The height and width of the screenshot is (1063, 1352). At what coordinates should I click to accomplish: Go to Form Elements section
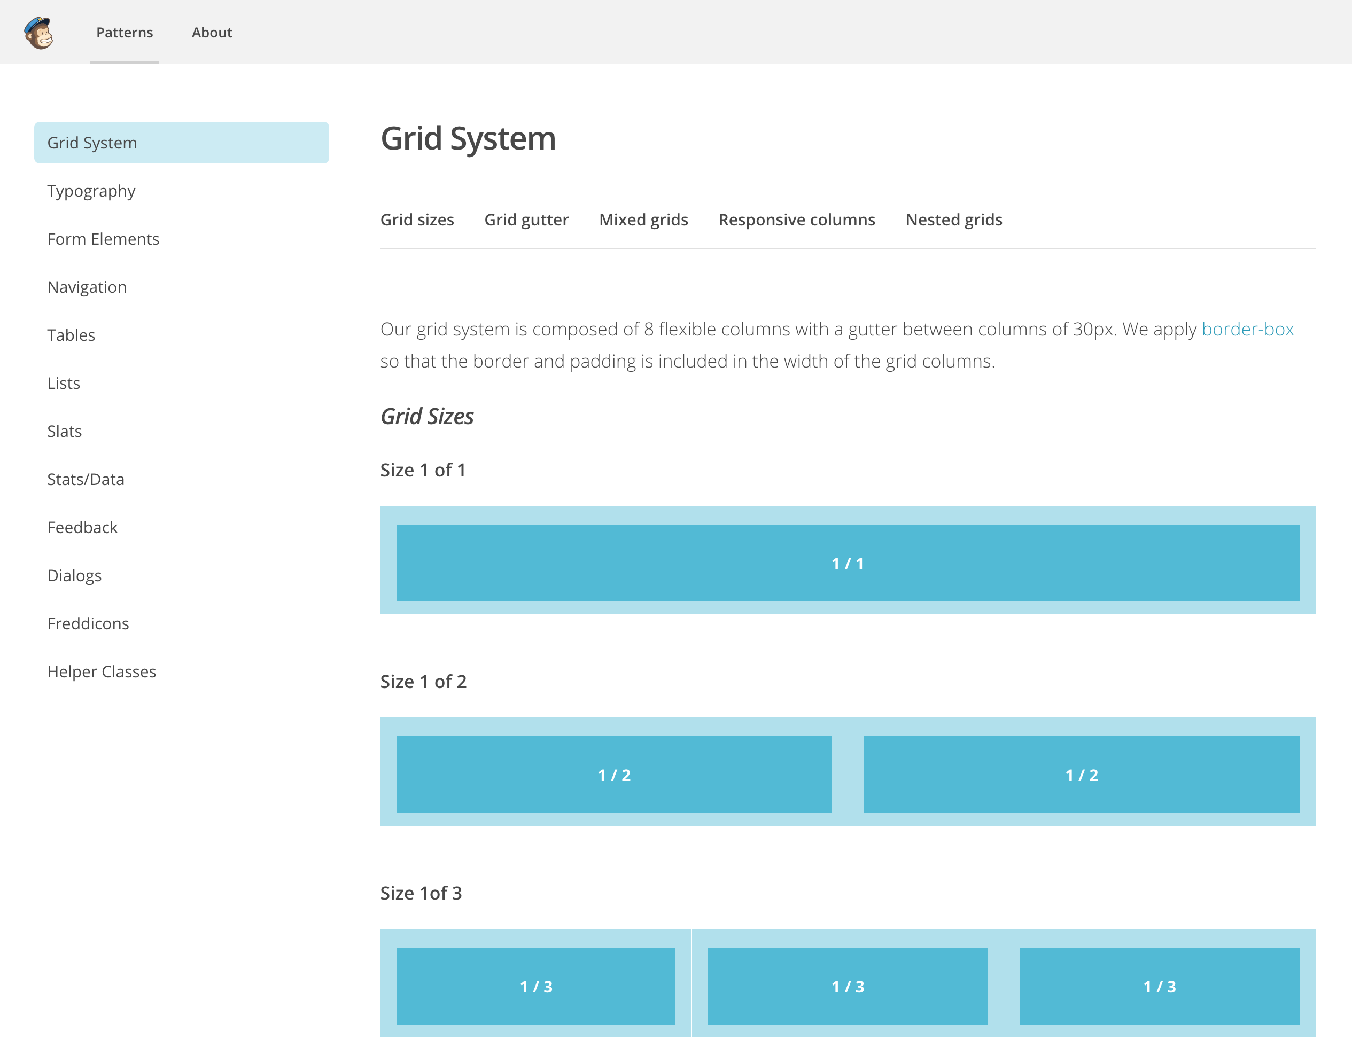[103, 239]
